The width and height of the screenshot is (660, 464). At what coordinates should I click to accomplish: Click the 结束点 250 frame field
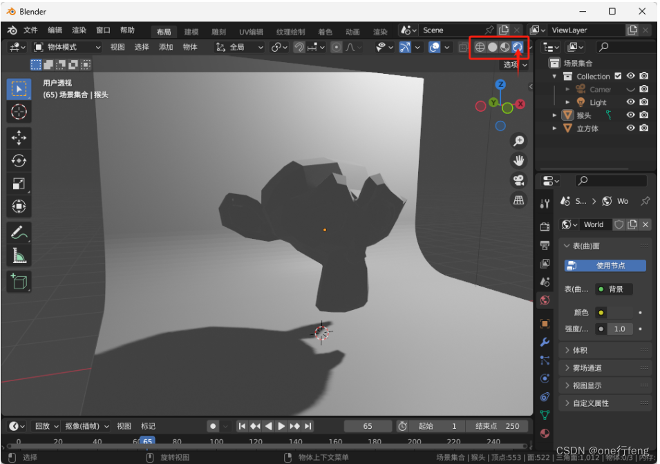coord(497,426)
